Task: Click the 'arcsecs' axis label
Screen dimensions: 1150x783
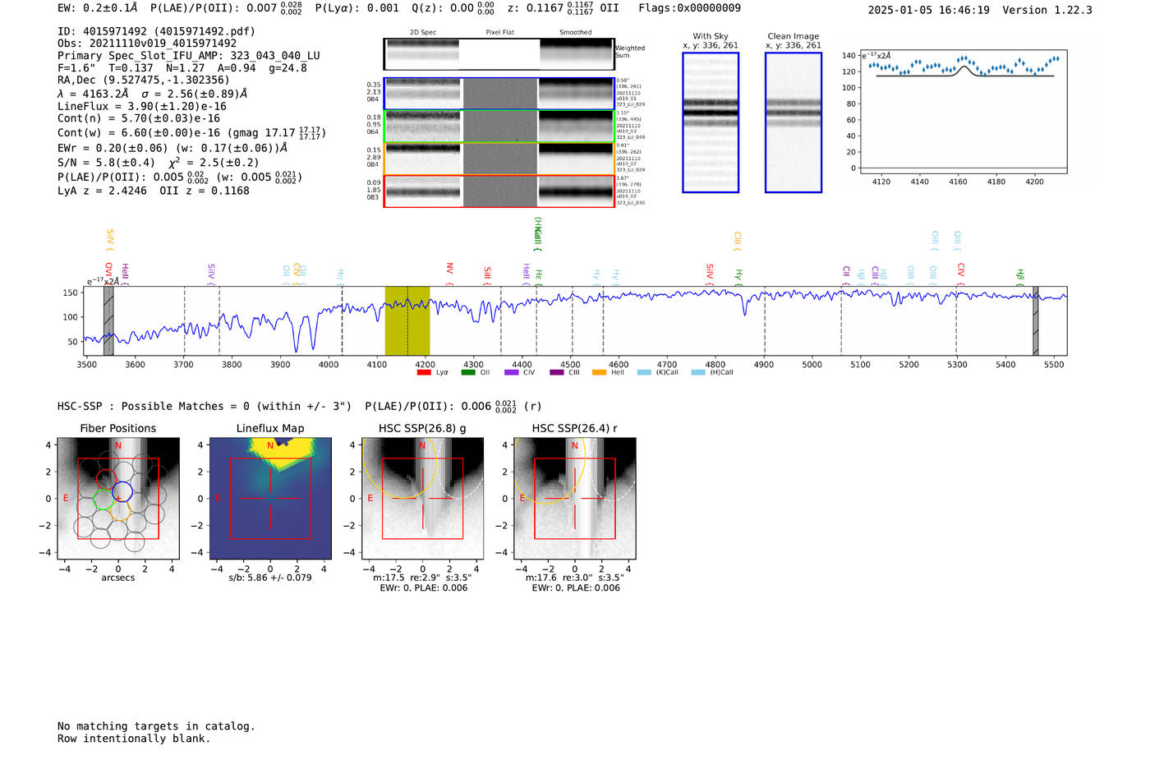Action: [x=118, y=578]
